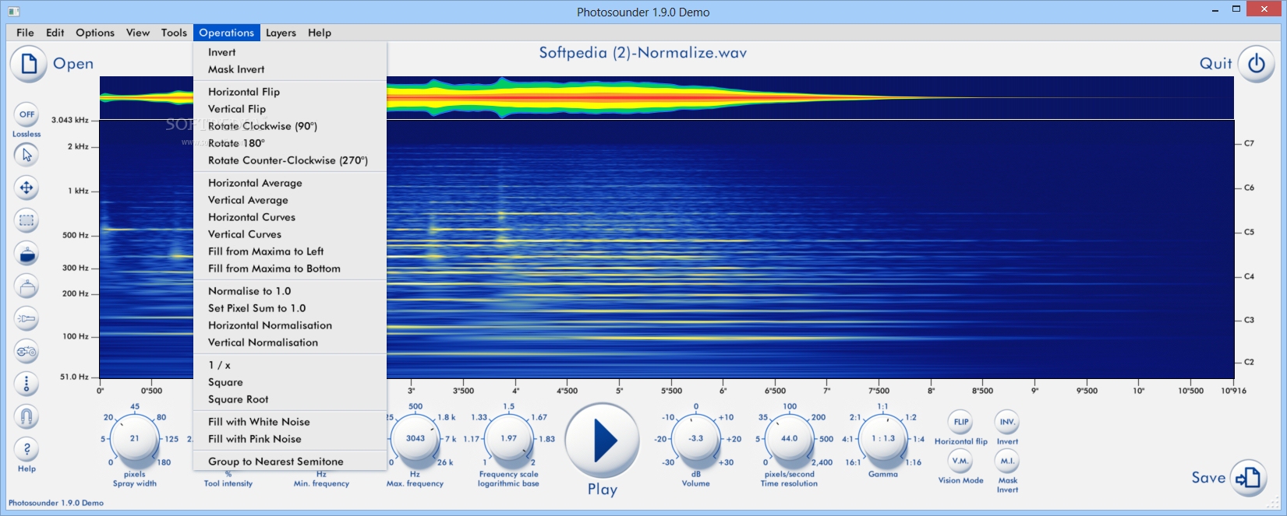Select the four-arrow move tool
This screenshot has height=516, width=1287.
point(27,188)
